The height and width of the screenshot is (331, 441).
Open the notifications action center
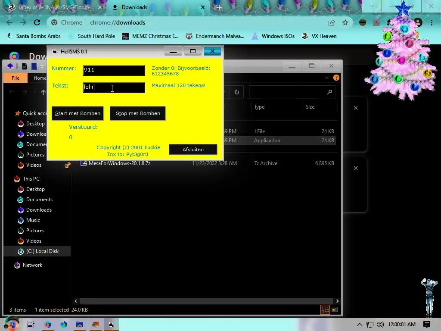click(x=427, y=325)
